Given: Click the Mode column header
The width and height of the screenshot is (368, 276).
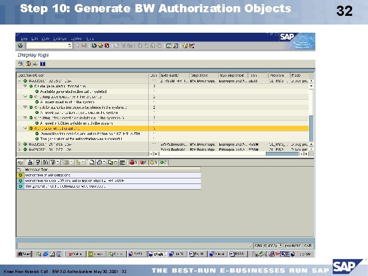Looking at the screenshot, I should coord(299,75).
